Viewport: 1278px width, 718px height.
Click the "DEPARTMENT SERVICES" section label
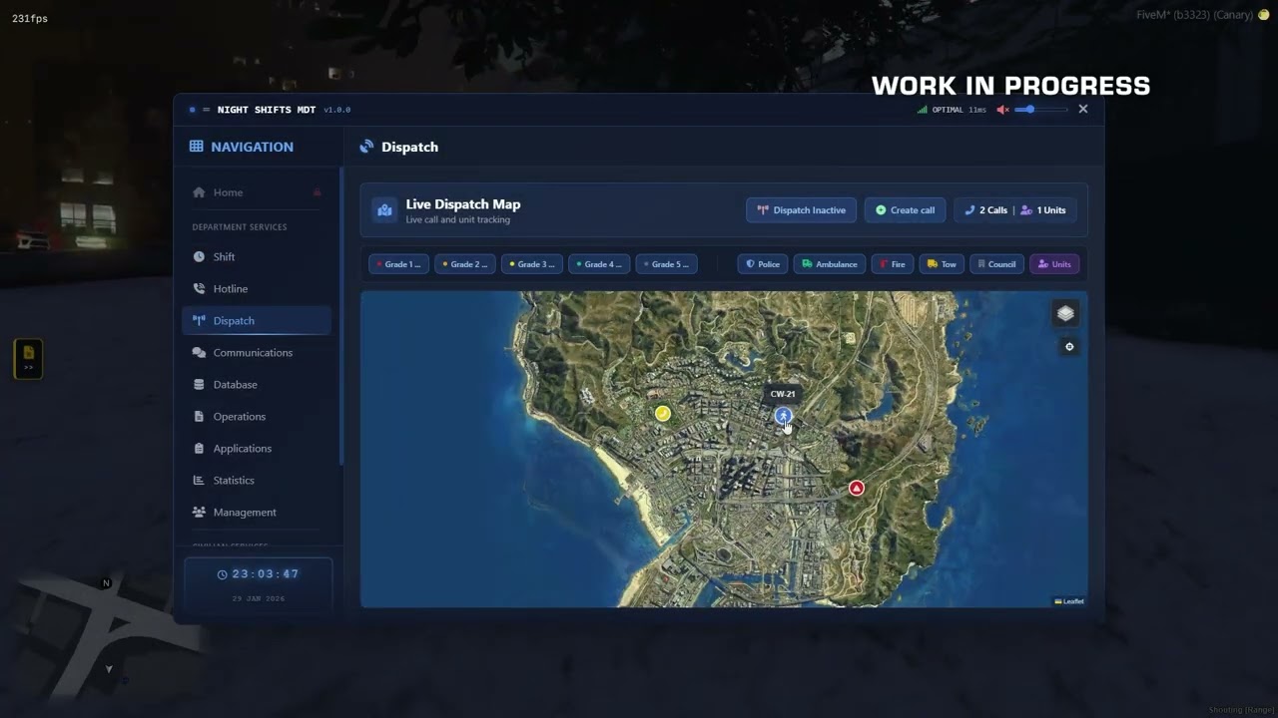240,227
